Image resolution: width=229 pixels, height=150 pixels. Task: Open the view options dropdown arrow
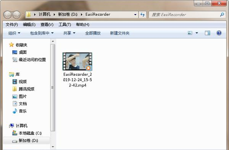tap(197, 33)
